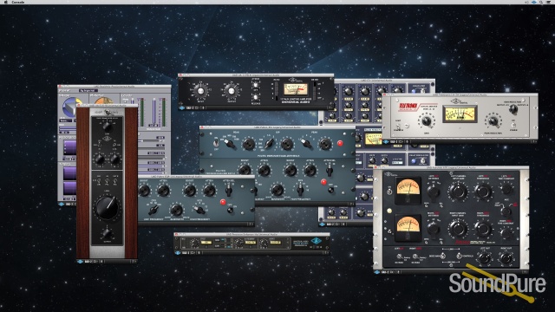Click the first knob on the Precision Enhancer

point(194,243)
